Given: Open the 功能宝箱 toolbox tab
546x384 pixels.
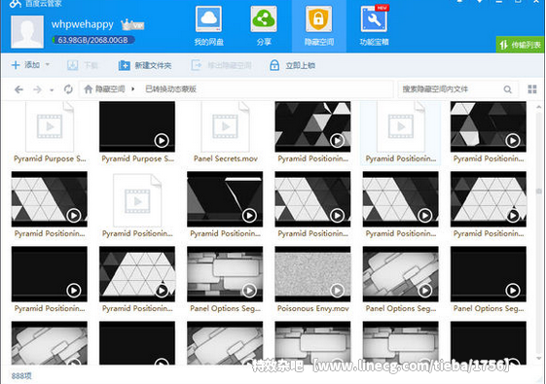Looking at the screenshot, I should [374, 26].
